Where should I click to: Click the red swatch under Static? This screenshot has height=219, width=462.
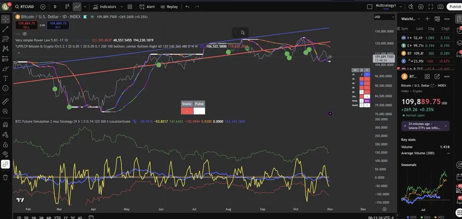187,111
